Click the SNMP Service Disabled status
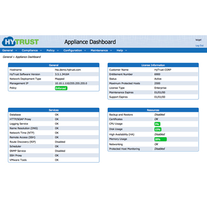 tap(60, 151)
